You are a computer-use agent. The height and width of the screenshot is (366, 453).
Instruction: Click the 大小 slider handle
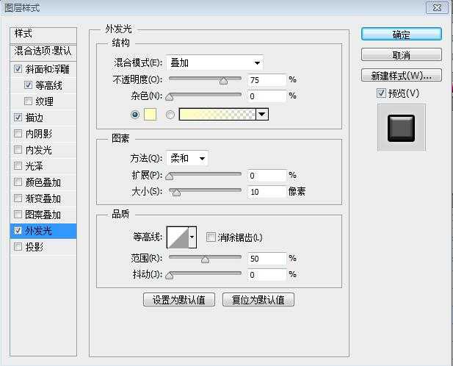pyautogui.click(x=176, y=193)
